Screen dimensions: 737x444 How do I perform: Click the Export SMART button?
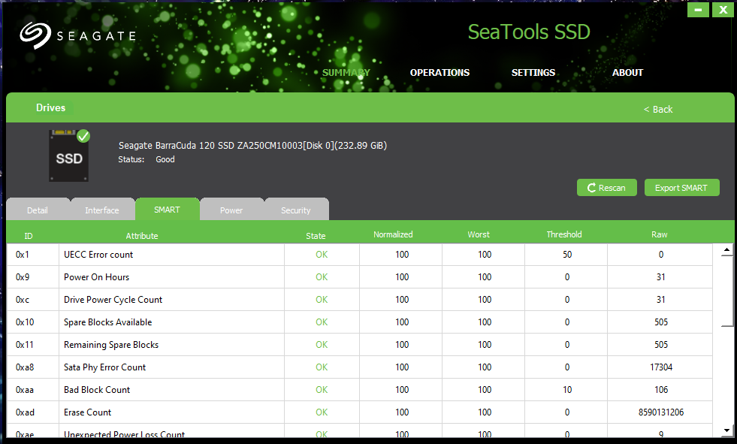coord(681,188)
